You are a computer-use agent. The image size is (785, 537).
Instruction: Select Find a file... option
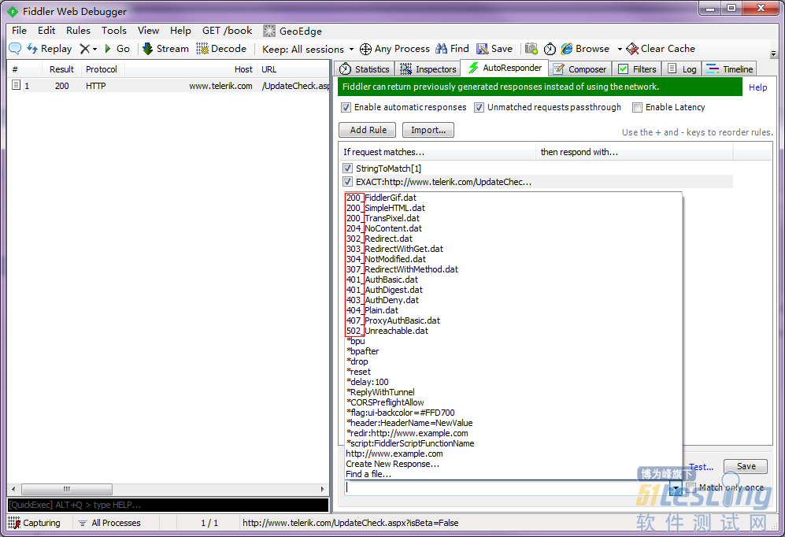(x=513, y=474)
